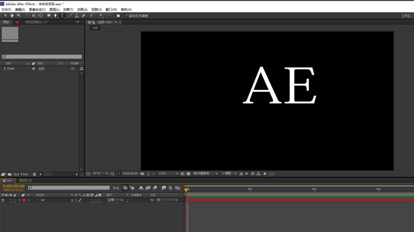This screenshot has width=414, height=232.
Task: Select the Pan Behind anchor tool
Action: (40, 16)
